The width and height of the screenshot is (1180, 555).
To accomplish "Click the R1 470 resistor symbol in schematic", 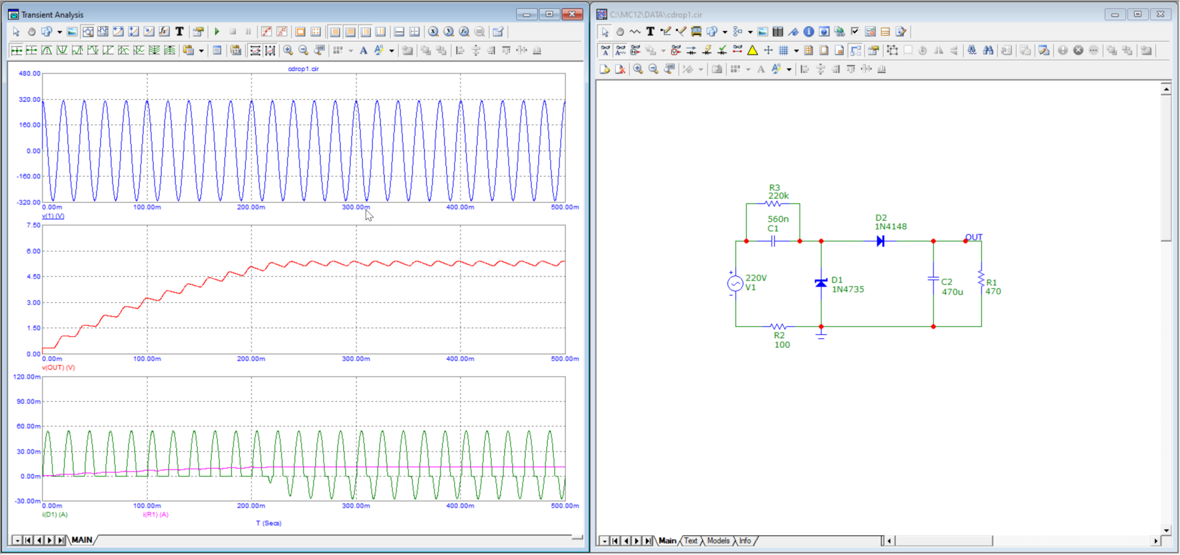I will (x=981, y=279).
